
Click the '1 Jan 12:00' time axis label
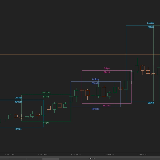coord(10,155)
